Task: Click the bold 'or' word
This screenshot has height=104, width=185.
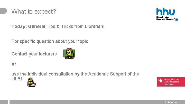Action: (x=14, y=64)
